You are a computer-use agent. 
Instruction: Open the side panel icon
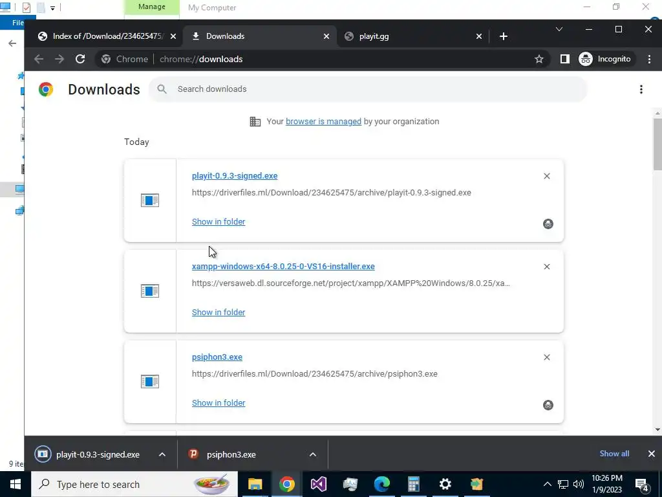(564, 59)
